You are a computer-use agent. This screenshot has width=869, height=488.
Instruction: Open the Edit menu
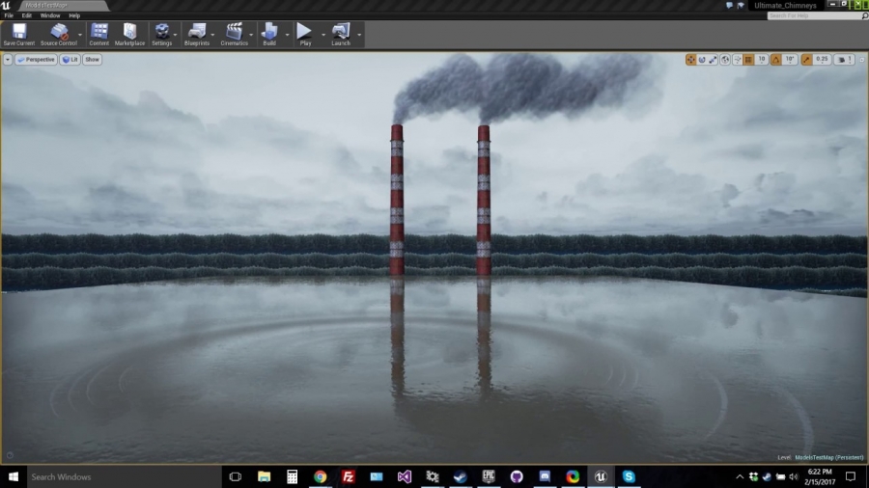(x=27, y=15)
